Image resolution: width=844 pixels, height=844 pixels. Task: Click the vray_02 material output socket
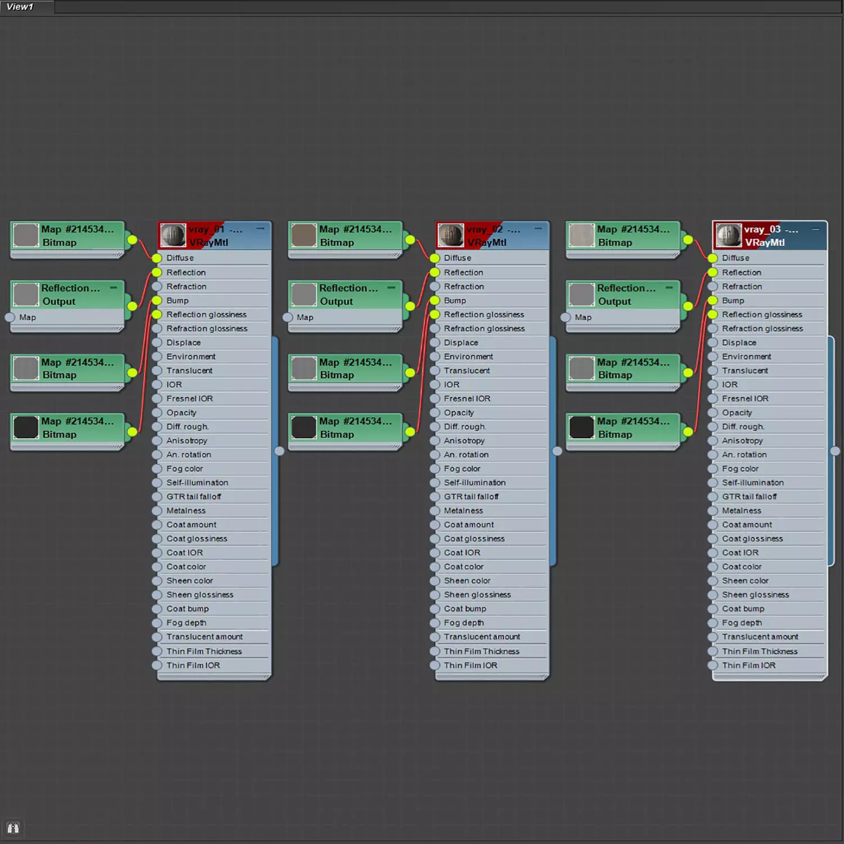pos(557,451)
